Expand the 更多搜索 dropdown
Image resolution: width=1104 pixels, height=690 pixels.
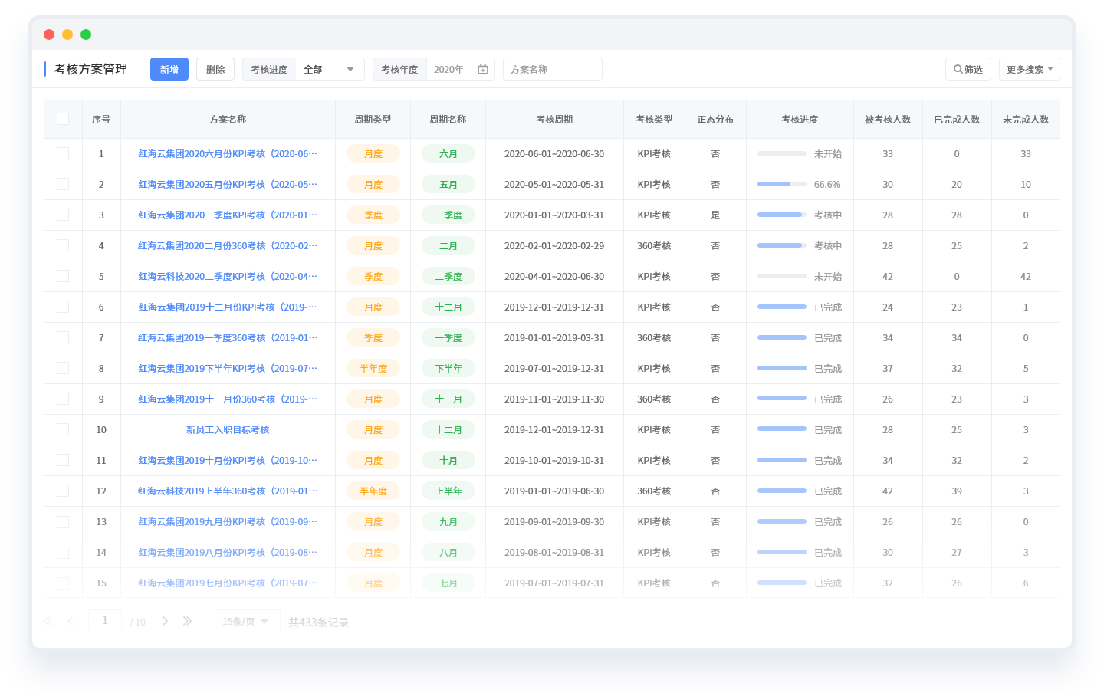click(1030, 69)
